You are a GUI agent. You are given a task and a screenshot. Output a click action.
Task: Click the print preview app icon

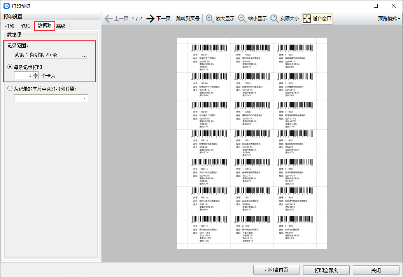click(x=7, y=6)
